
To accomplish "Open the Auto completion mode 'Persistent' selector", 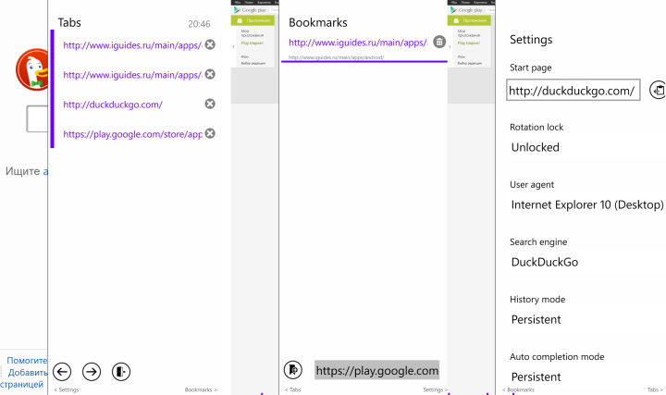I will point(536,376).
